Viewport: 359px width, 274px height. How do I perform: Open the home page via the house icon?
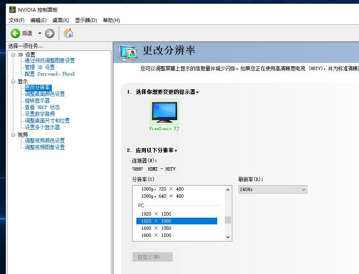coord(69,33)
